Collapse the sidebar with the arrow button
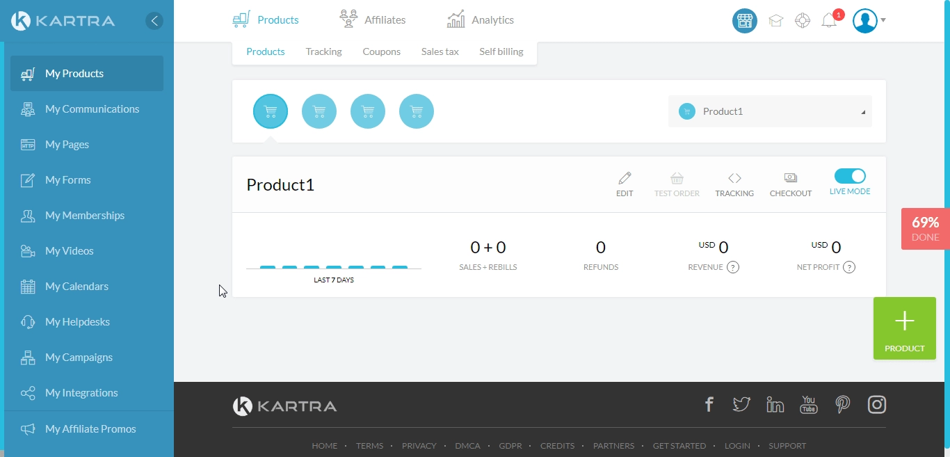This screenshot has width=950, height=457. click(154, 21)
